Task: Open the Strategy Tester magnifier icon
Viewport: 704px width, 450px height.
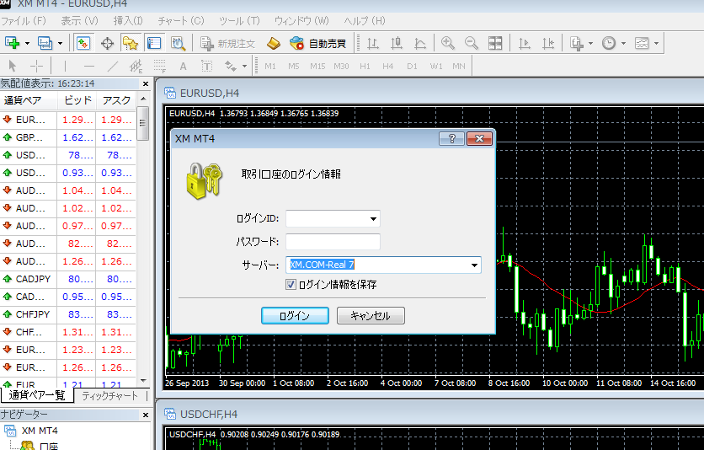Action: [179, 43]
